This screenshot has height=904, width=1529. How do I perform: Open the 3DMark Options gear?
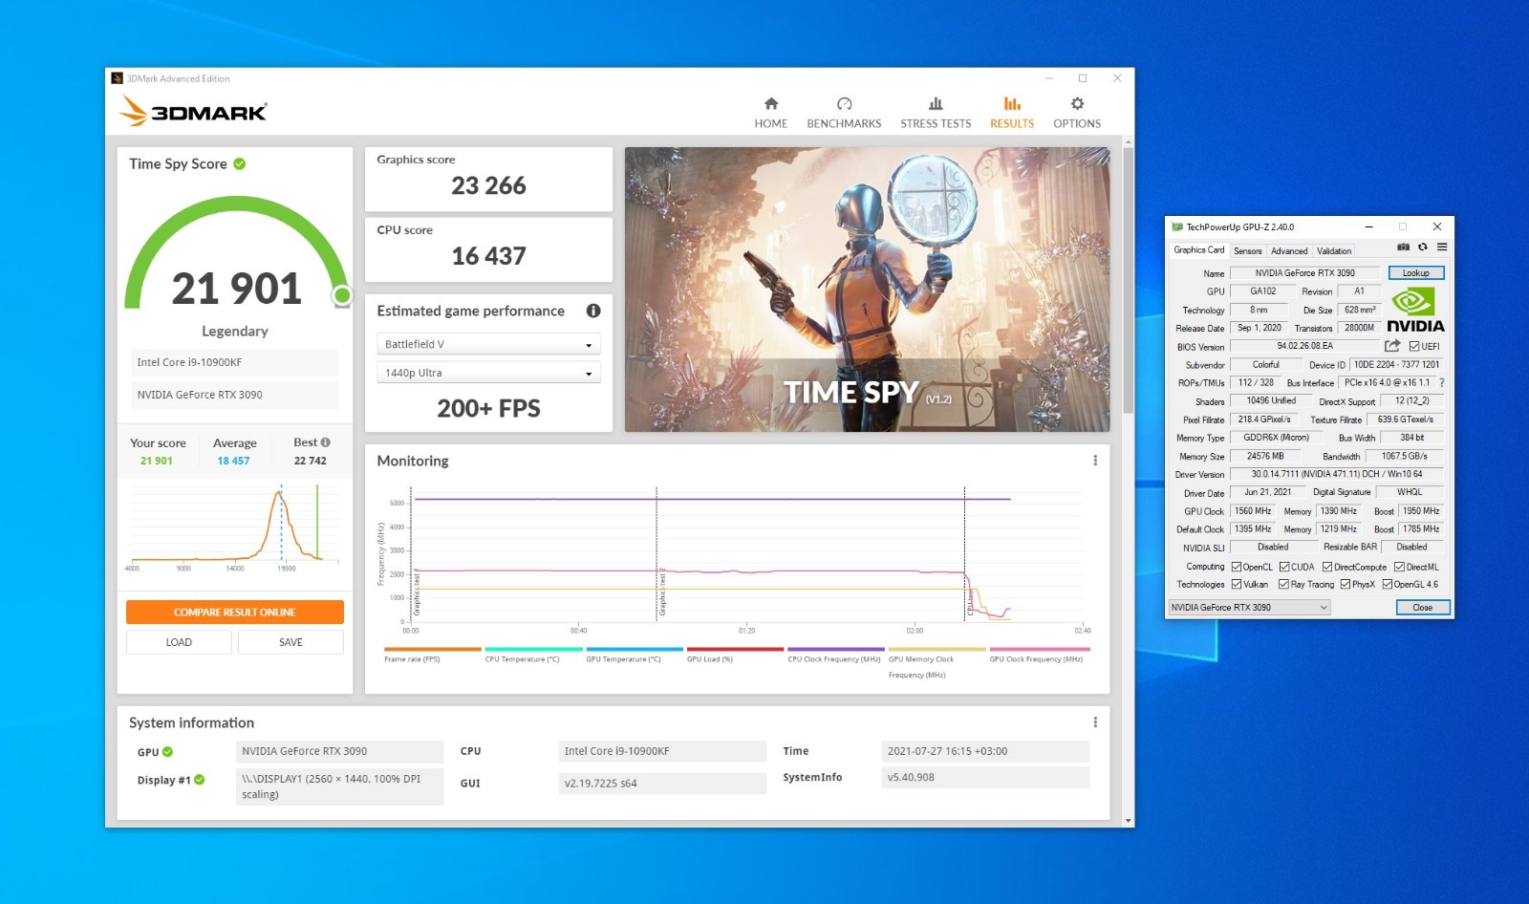(x=1077, y=112)
